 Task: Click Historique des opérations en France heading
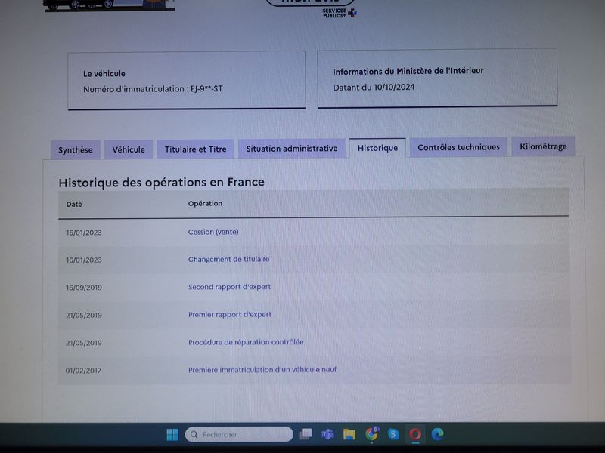(x=161, y=182)
